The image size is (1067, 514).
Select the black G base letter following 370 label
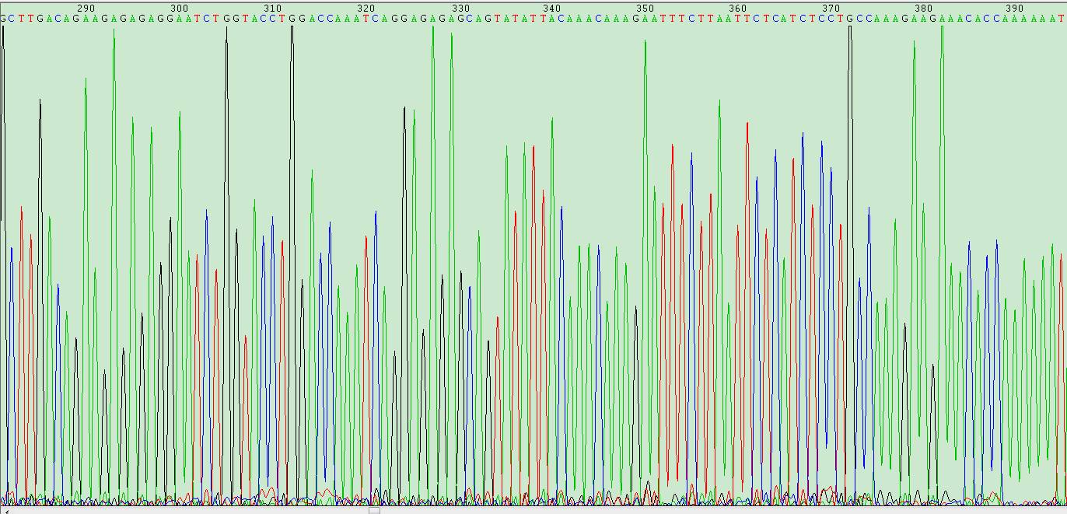849,19
